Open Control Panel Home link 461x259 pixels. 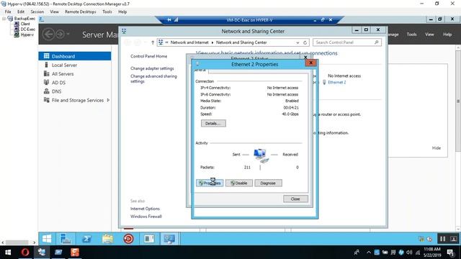pyautogui.click(x=149, y=56)
